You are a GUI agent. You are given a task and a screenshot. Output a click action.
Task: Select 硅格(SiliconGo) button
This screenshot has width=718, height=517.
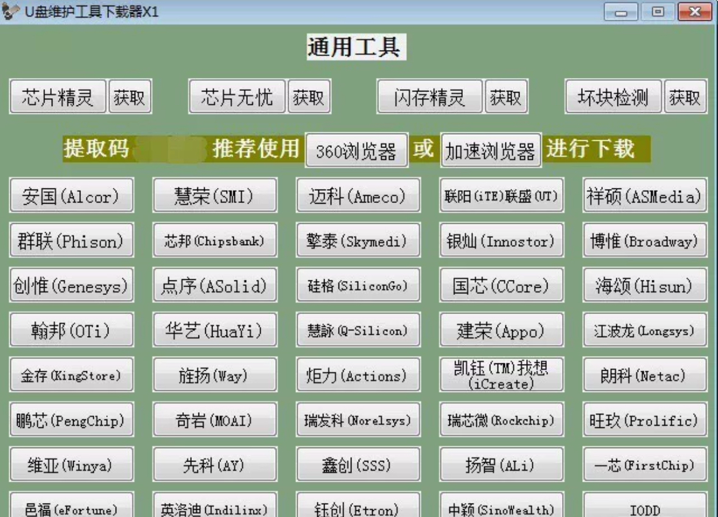358,285
